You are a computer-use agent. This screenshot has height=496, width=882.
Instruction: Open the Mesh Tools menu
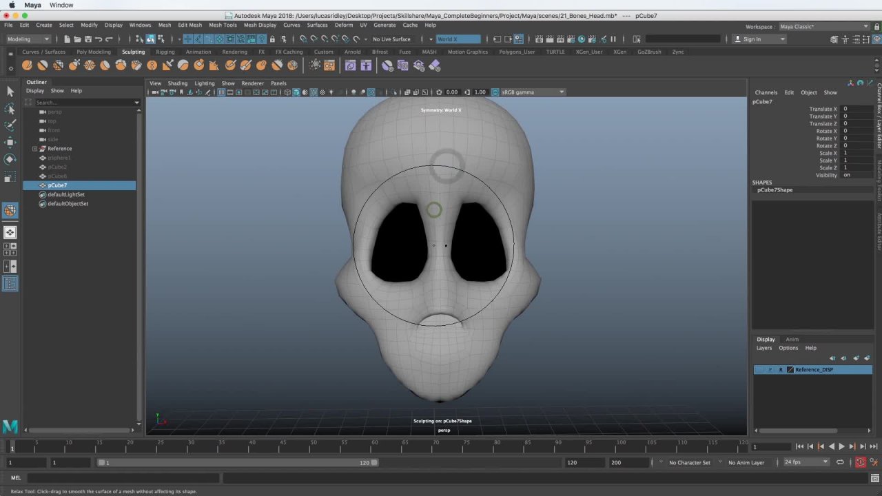click(223, 25)
